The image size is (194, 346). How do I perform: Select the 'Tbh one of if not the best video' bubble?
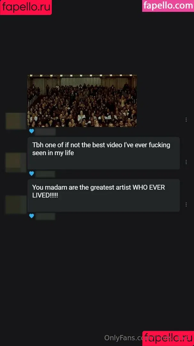pos(104,153)
